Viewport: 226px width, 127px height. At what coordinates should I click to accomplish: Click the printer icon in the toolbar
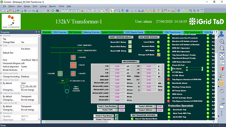[18, 11]
